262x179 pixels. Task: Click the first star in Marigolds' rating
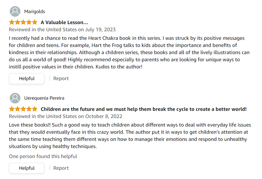[12, 22]
